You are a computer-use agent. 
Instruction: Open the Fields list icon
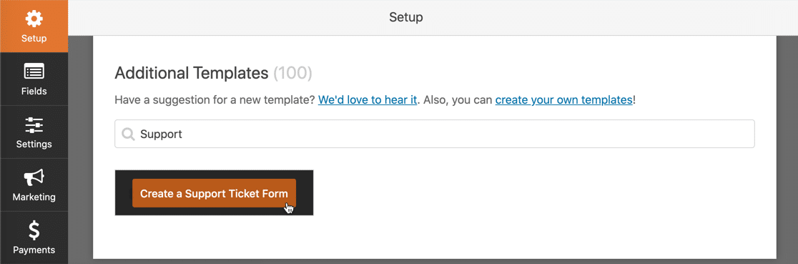tap(34, 72)
